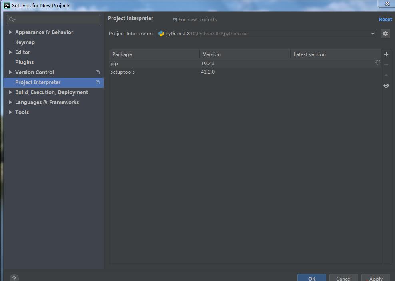
Task: Select Project Interpreter in sidebar
Action: point(54,82)
